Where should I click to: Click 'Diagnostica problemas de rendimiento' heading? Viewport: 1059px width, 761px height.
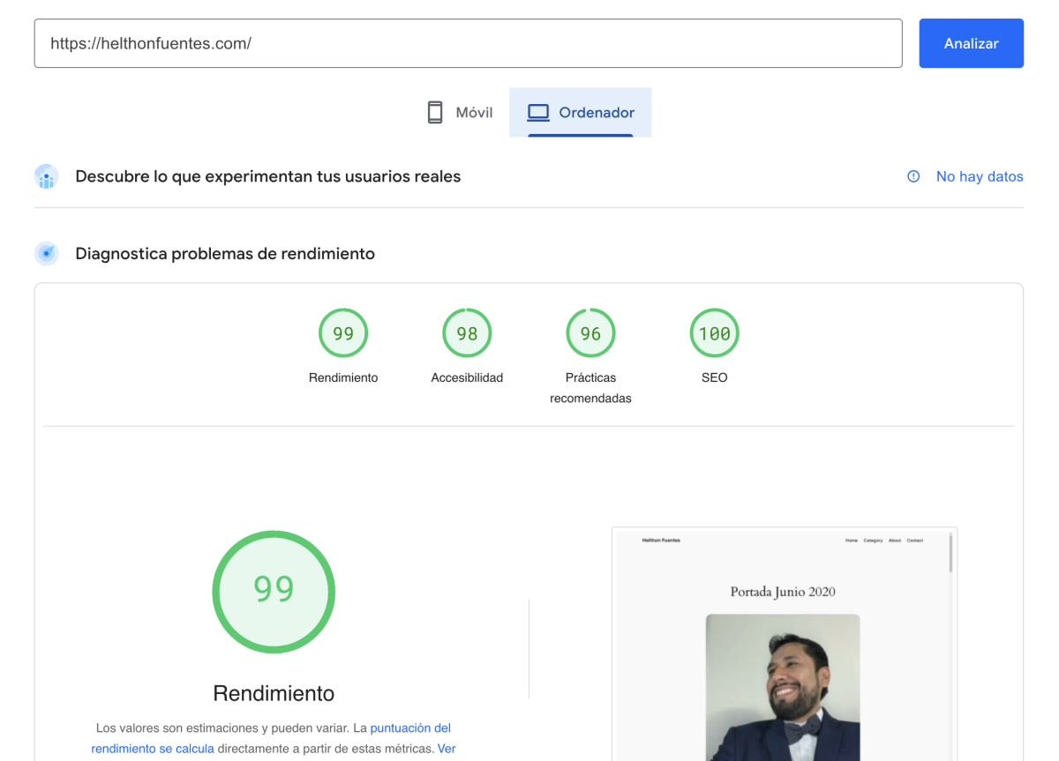(x=225, y=254)
